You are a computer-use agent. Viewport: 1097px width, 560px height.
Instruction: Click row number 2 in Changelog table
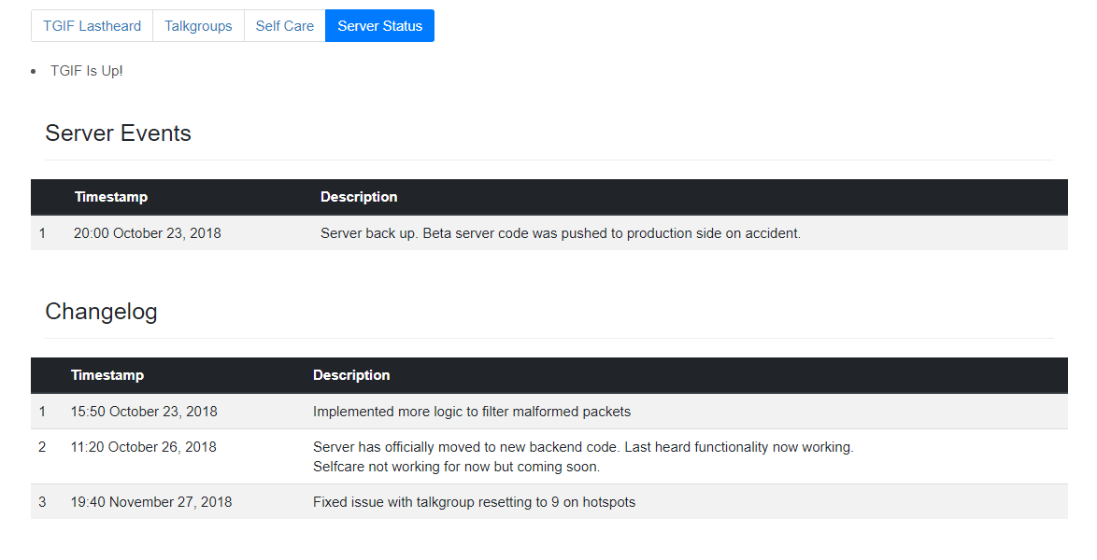click(42, 447)
